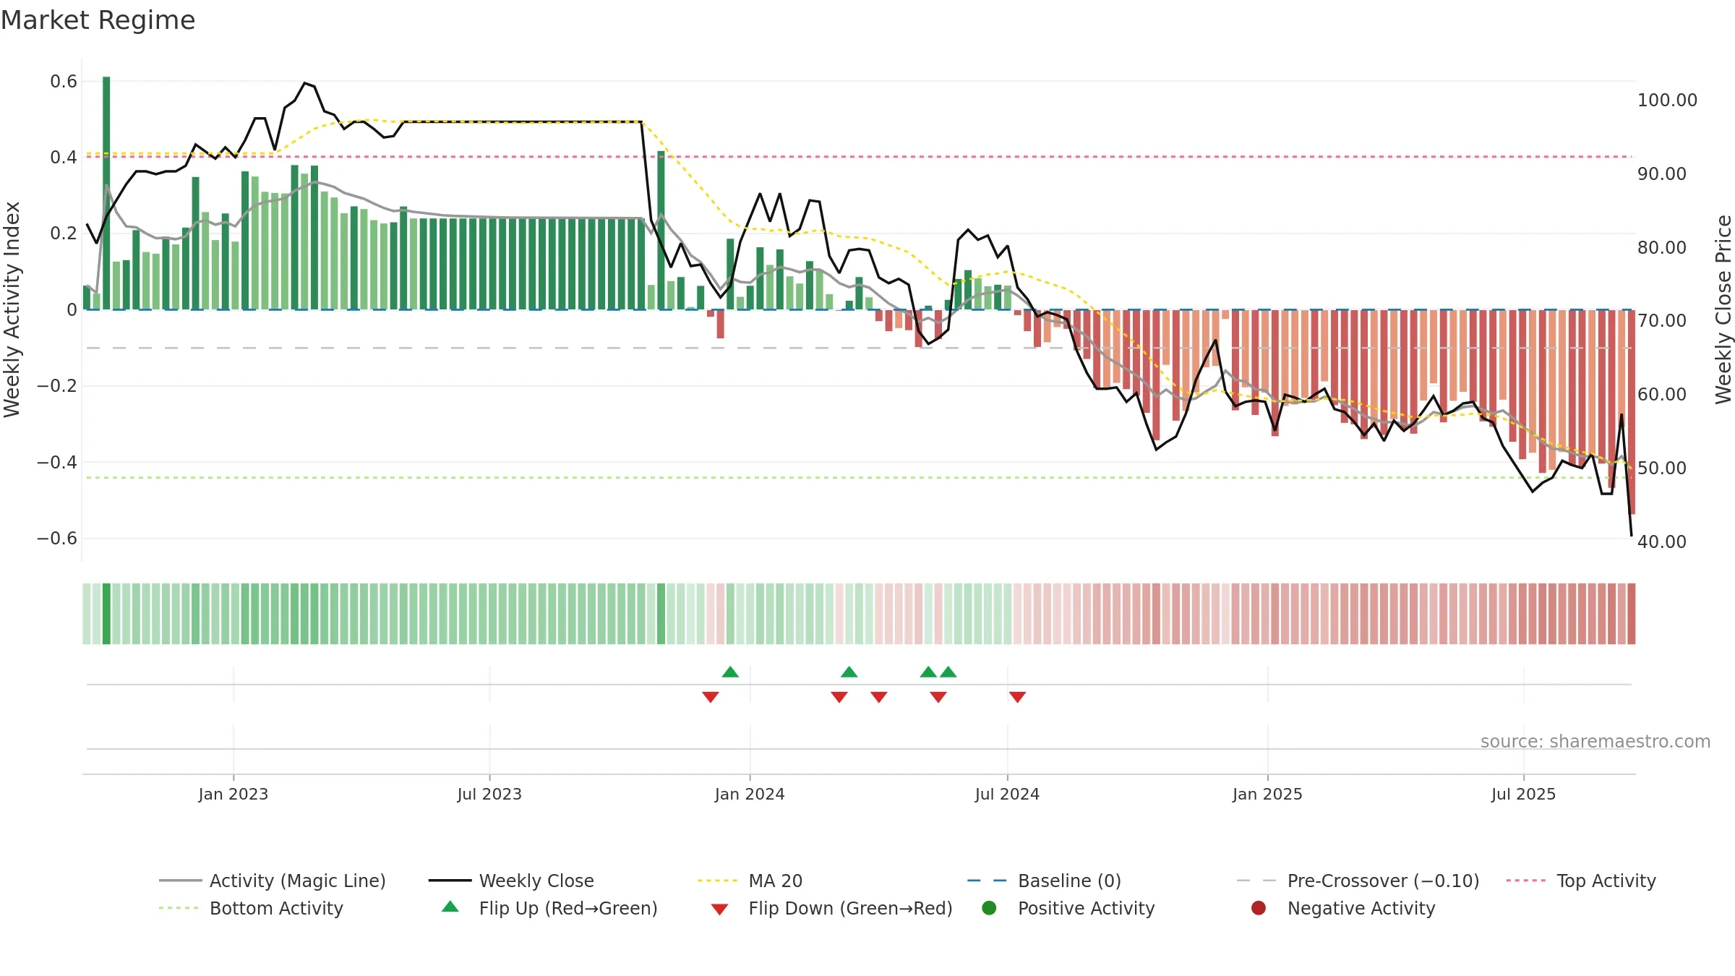Click the dark red Negative Activity circle icon
1735x976 pixels.
coord(1259,908)
